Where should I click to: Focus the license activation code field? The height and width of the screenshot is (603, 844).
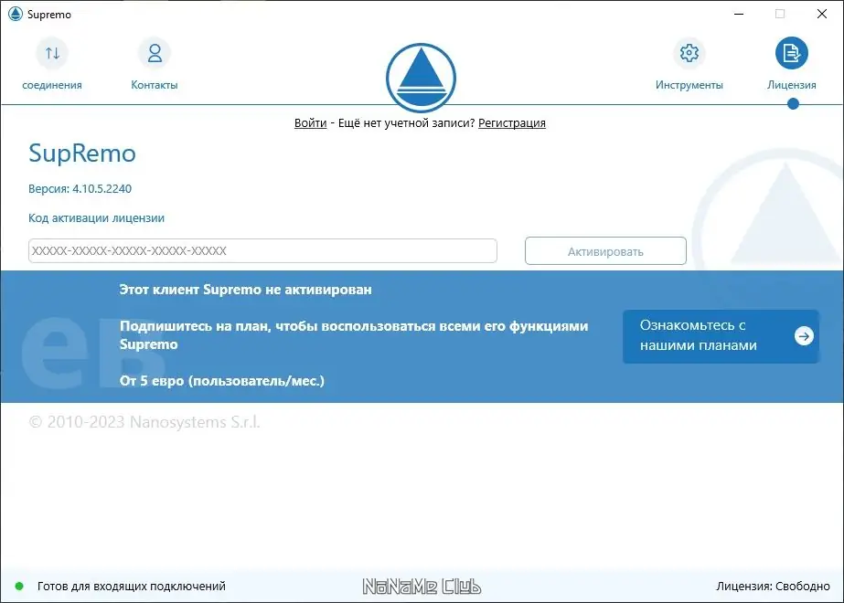point(262,250)
